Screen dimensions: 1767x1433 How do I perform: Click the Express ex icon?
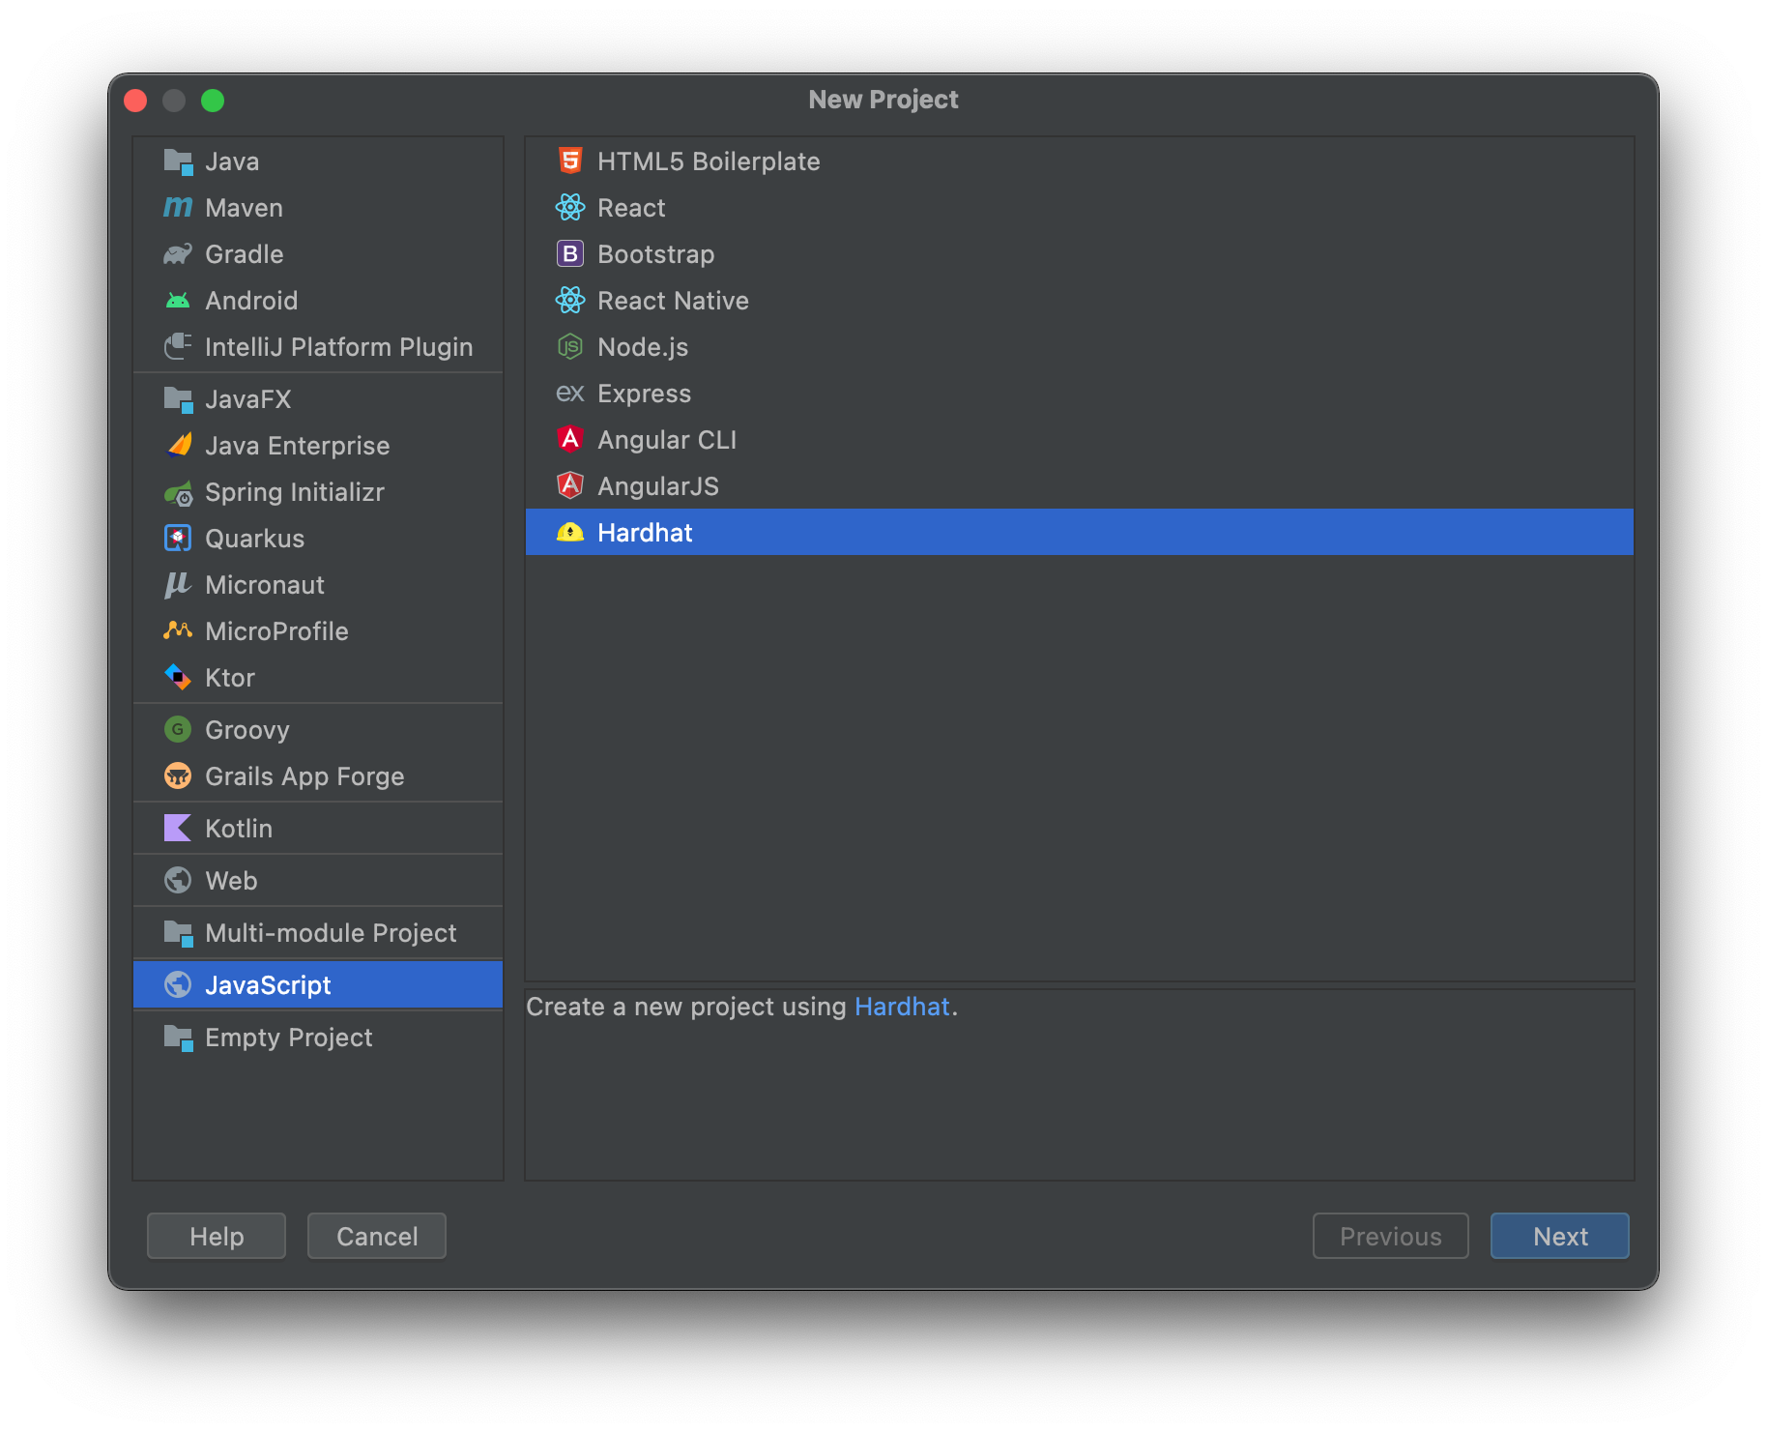tap(570, 394)
